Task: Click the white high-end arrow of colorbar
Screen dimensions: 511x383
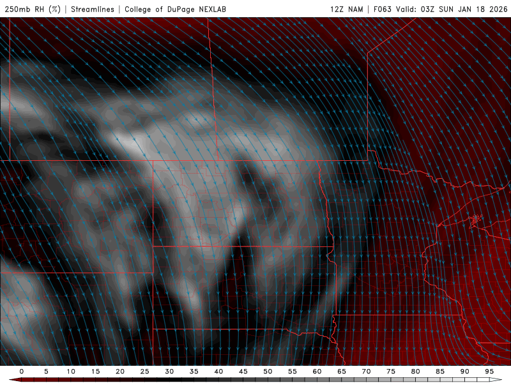Action: pos(496,380)
